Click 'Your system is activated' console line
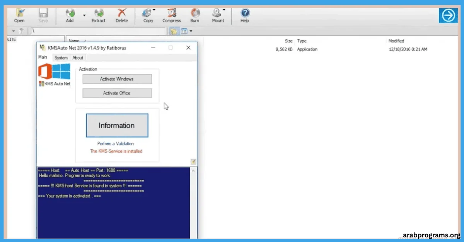Viewport: 464px width, 242px height. 70,196
